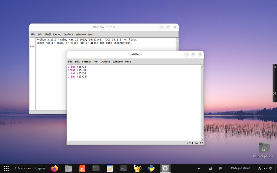Open the Format menu in the editor
This screenshot has height=173, width=277.
click(x=86, y=62)
